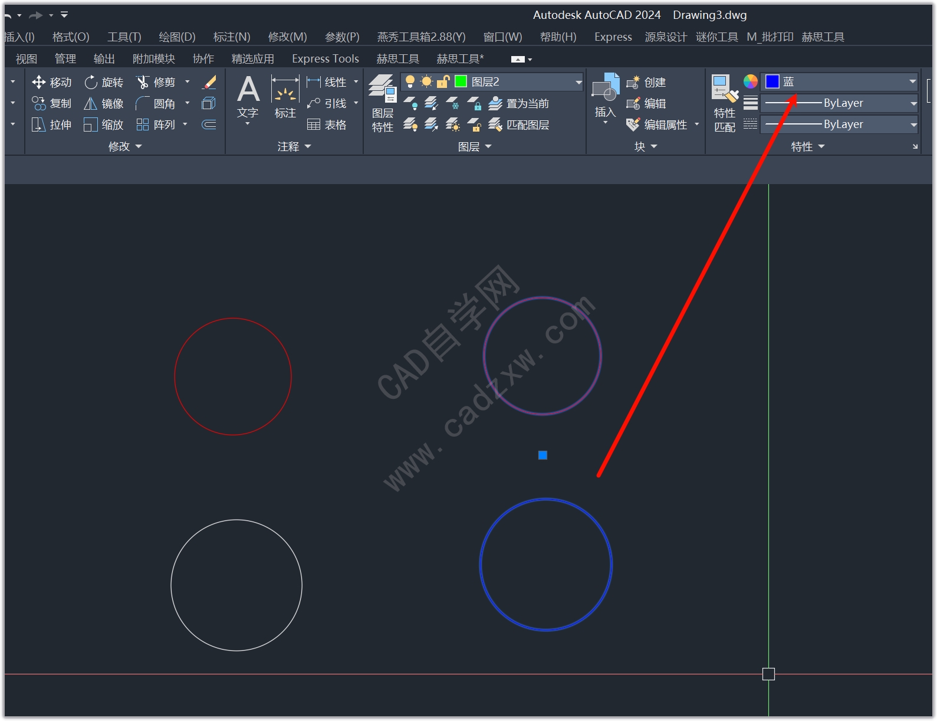Open the Linear (线性) dropdown arrow
The width and height of the screenshot is (937, 721).
pos(356,82)
